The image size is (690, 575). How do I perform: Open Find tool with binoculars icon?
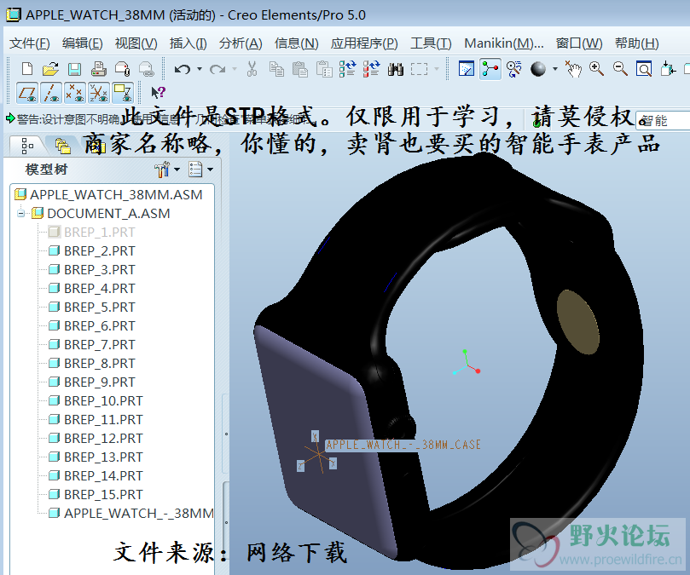(396, 69)
